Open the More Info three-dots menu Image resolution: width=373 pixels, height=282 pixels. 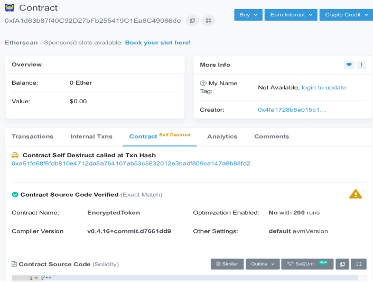pos(361,65)
